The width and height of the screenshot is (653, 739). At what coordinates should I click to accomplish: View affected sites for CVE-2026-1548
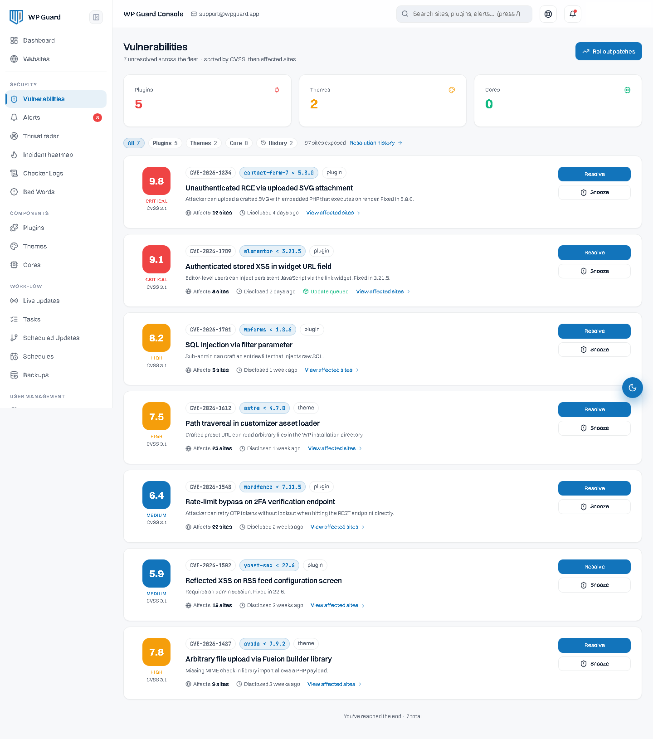[x=338, y=527]
